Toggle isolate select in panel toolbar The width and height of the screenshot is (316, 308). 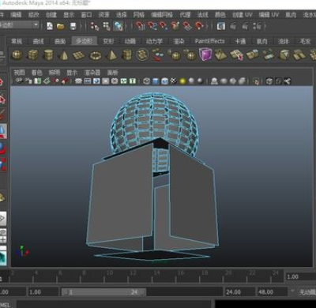255,81
